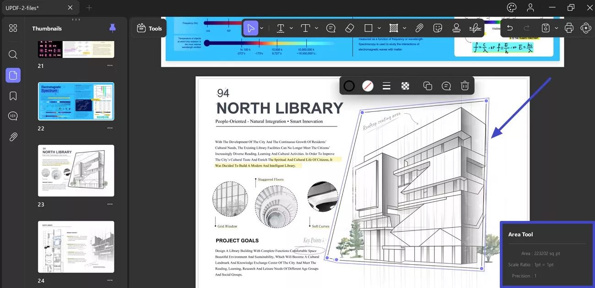The width and height of the screenshot is (595, 288).
Task: Add a note to the annotation
Action: (446, 86)
